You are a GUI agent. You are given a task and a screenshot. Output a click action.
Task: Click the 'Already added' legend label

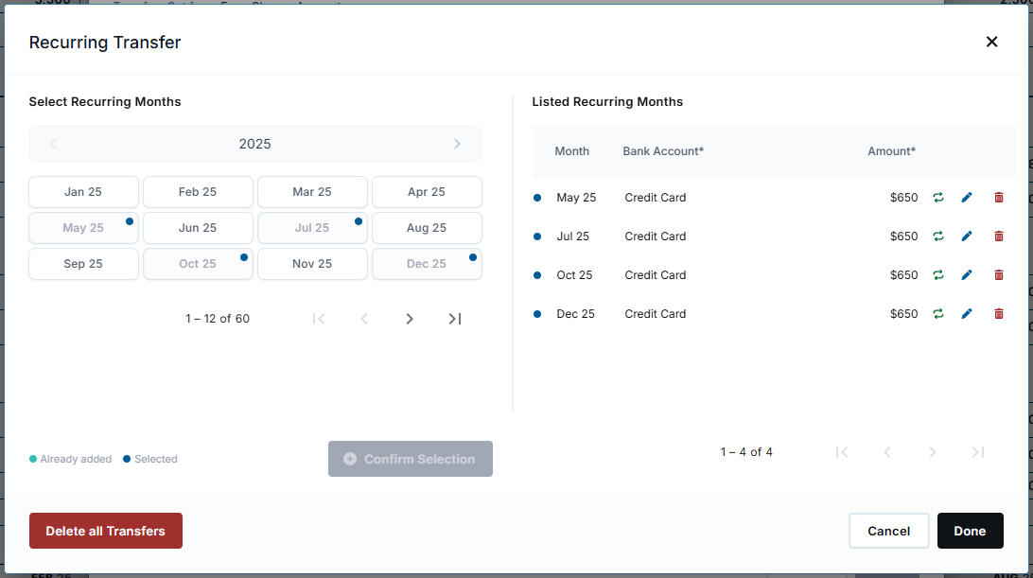(76, 459)
